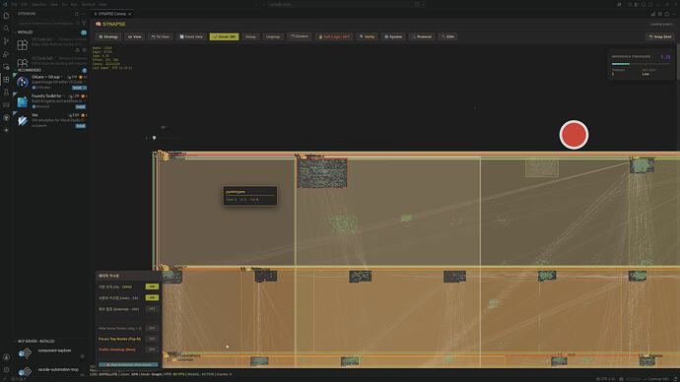680x382 pixels.
Task: Click the vscode-automation-mcp server icon
Action: (26, 371)
